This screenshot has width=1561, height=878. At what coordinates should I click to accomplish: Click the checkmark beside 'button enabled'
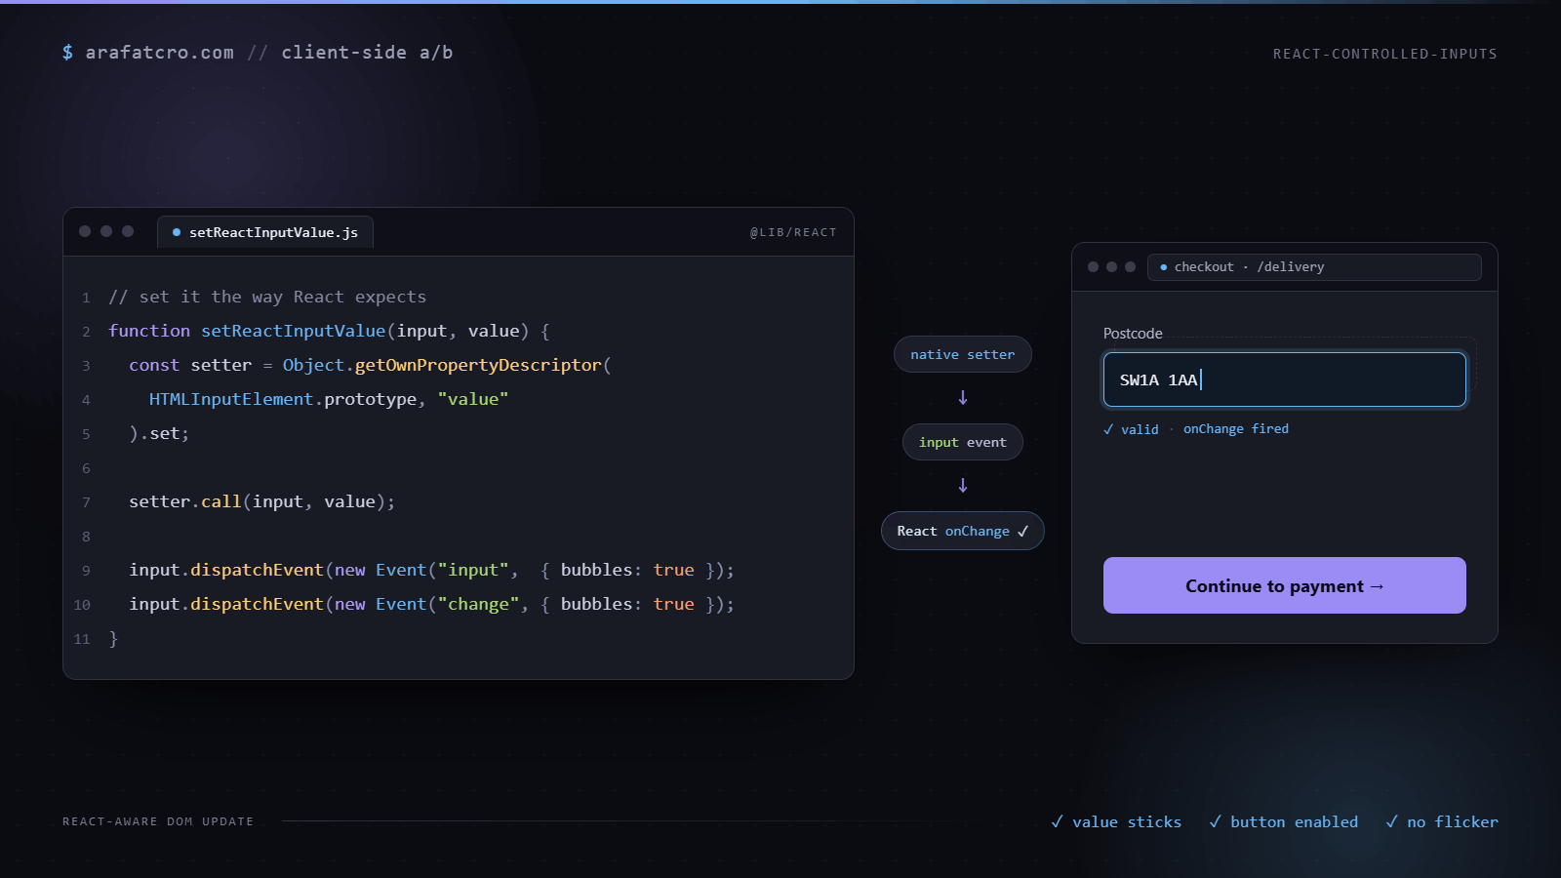[1215, 821]
